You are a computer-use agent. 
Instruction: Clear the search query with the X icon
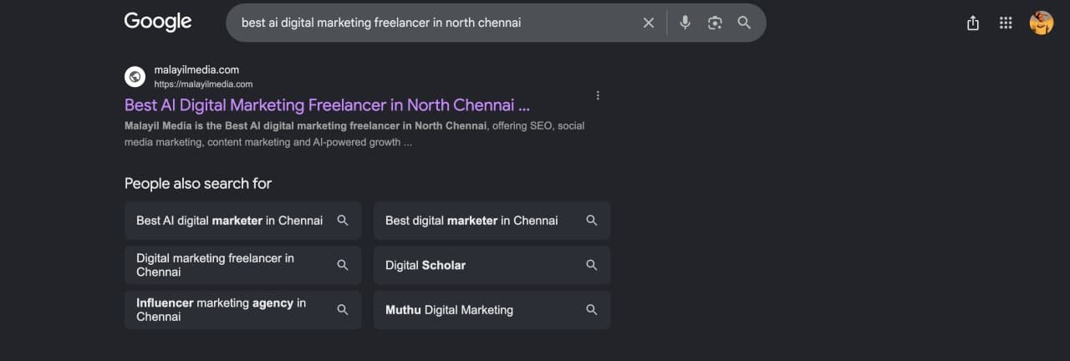[649, 23]
